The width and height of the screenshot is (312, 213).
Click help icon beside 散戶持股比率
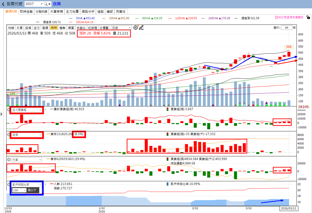(45, 185)
